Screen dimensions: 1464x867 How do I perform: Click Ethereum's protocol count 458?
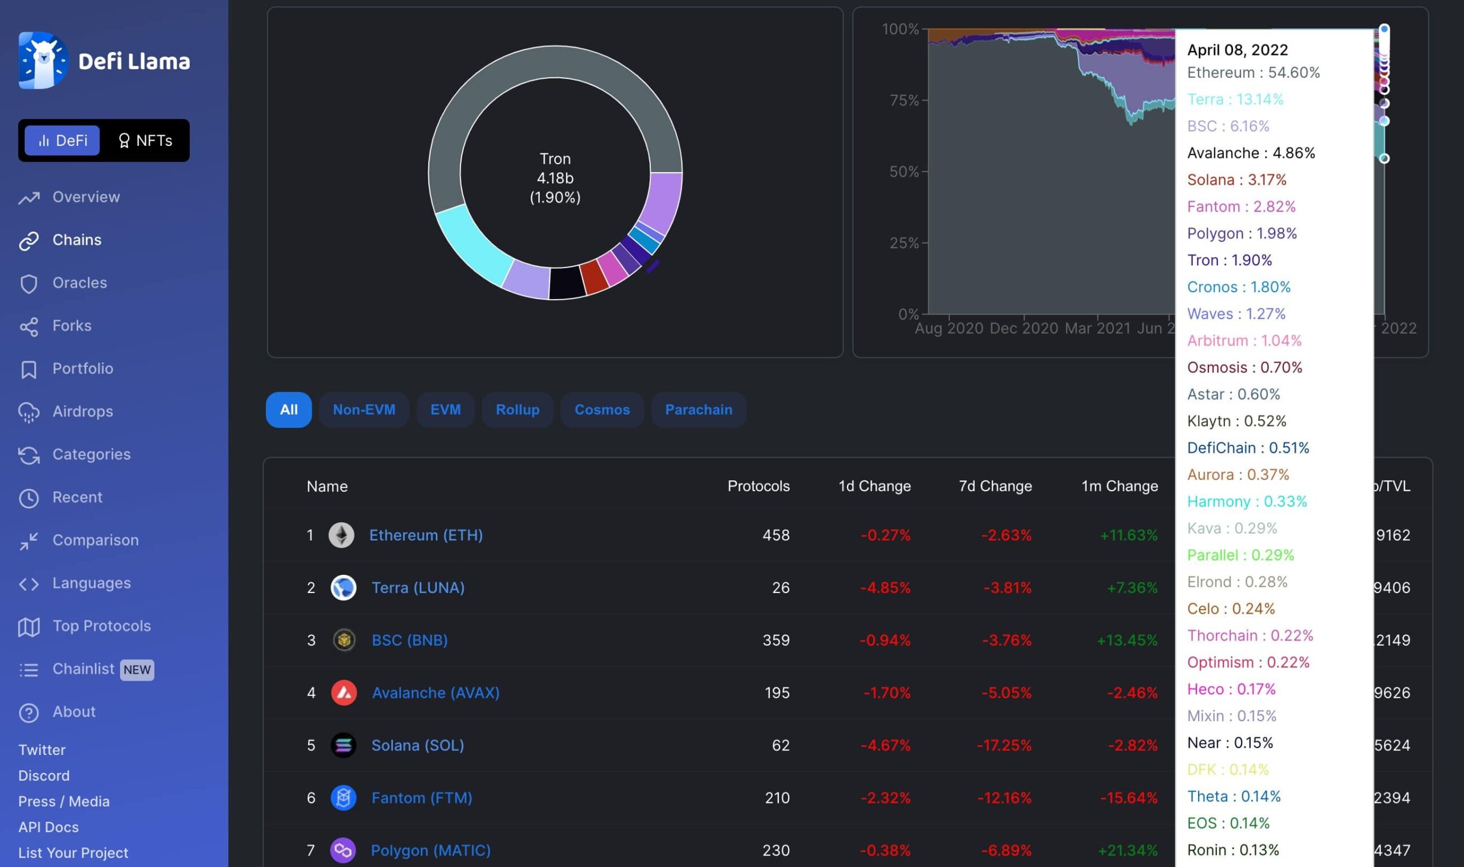tap(776, 535)
